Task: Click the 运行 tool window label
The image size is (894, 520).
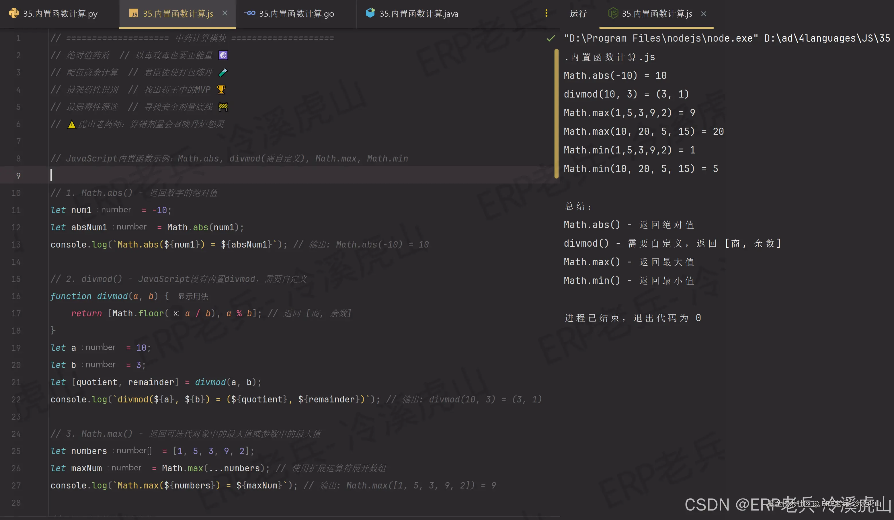Action: pyautogui.click(x=578, y=14)
